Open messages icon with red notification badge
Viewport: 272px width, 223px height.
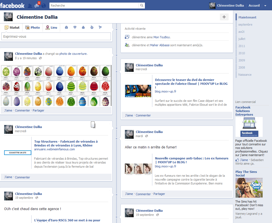click(37, 6)
